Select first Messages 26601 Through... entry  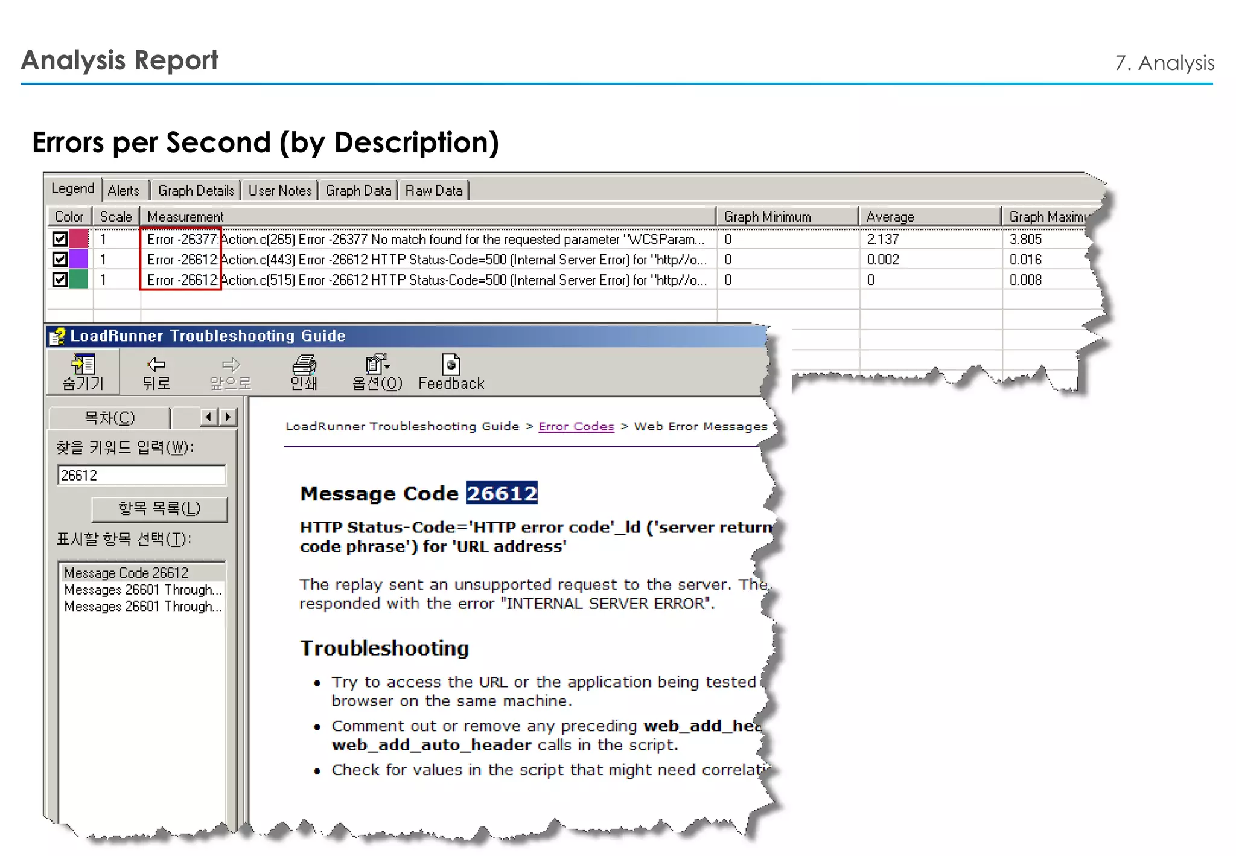[143, 589]
